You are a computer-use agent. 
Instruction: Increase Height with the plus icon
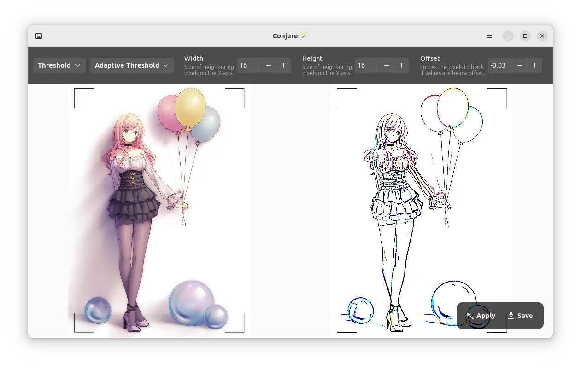click(401, 65)
